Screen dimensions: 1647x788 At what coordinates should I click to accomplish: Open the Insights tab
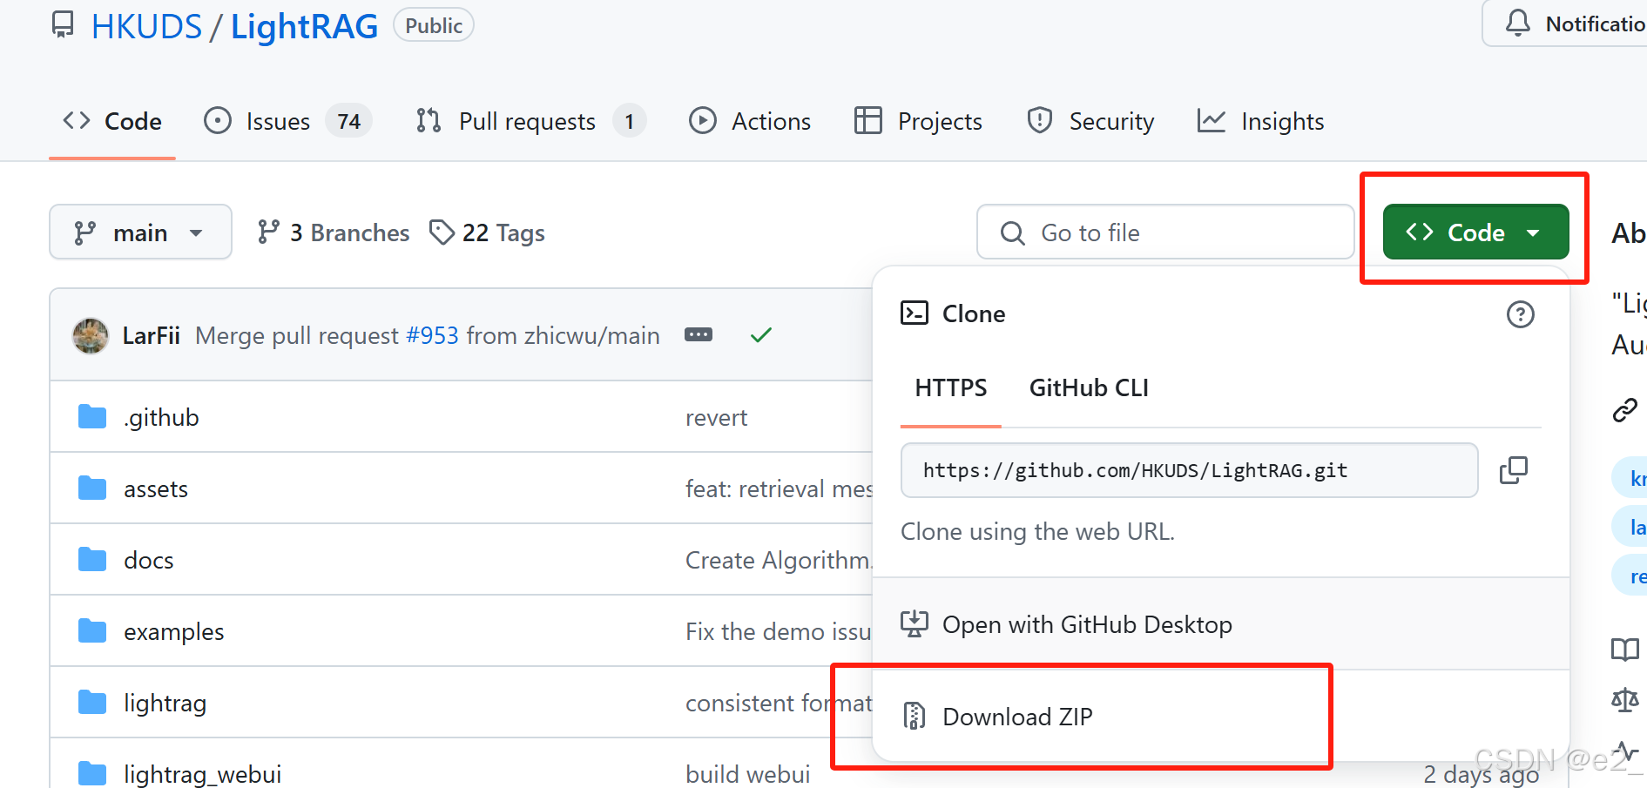(x=1260, y=121)
